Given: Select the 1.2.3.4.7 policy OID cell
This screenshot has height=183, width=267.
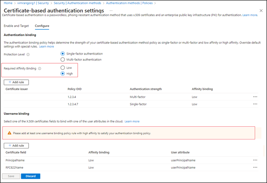Looking at the screenshot, I should tap(73, 104).
